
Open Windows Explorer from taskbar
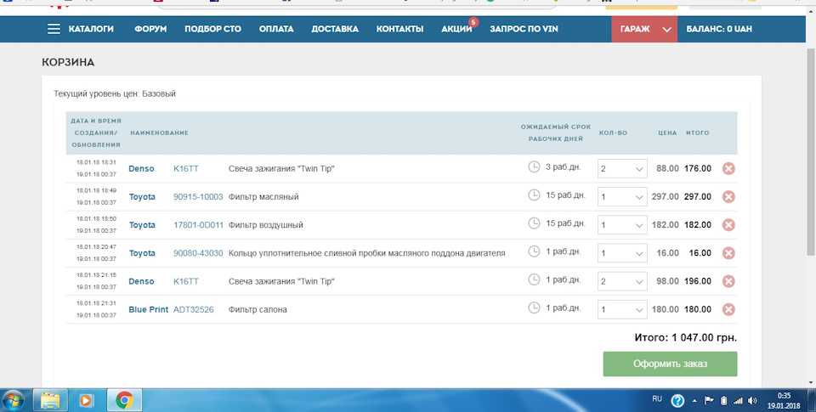(50, 401)
